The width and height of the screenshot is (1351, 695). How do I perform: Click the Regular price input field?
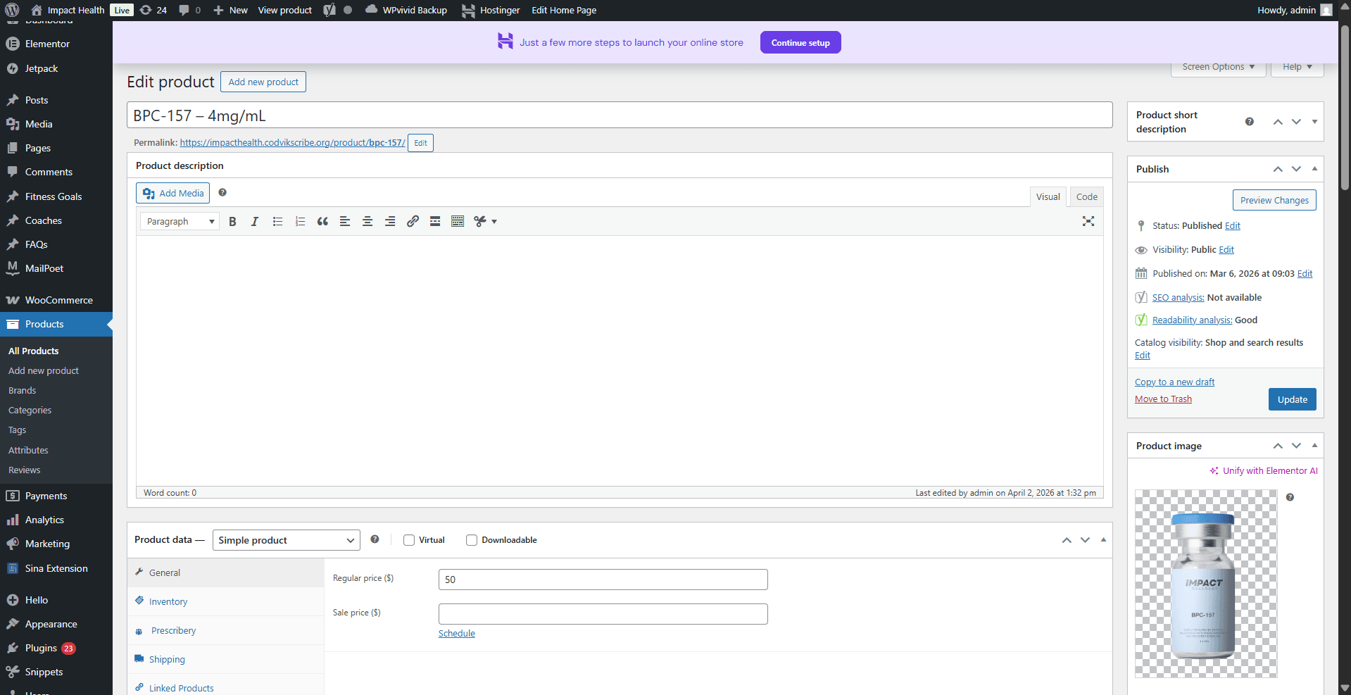pos(603,580)
